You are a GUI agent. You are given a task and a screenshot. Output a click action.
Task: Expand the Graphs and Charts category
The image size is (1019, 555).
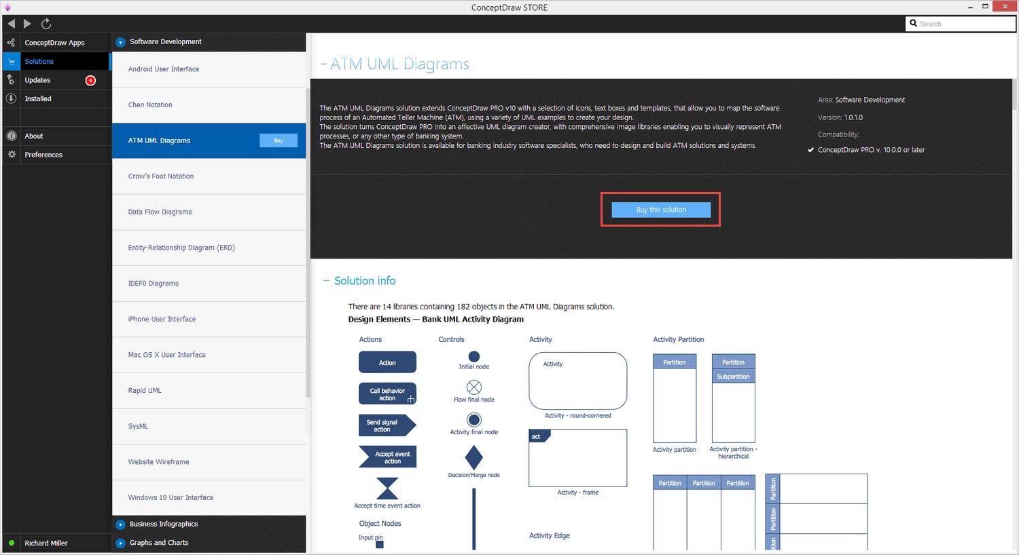click(120, 543)
